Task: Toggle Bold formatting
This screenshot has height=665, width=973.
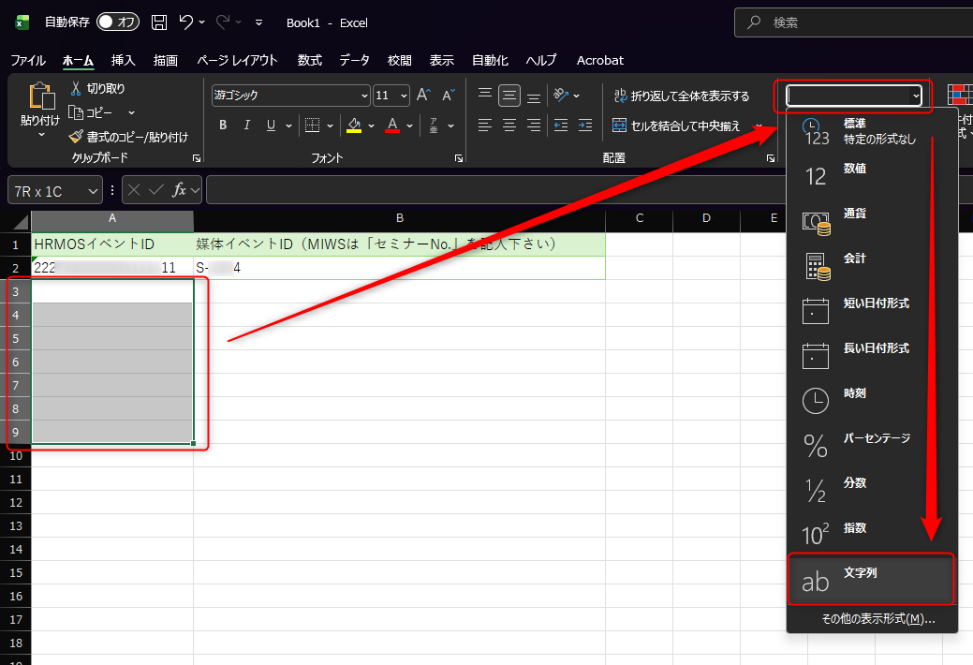Action: pyautogui.click(x=223, y=126)
